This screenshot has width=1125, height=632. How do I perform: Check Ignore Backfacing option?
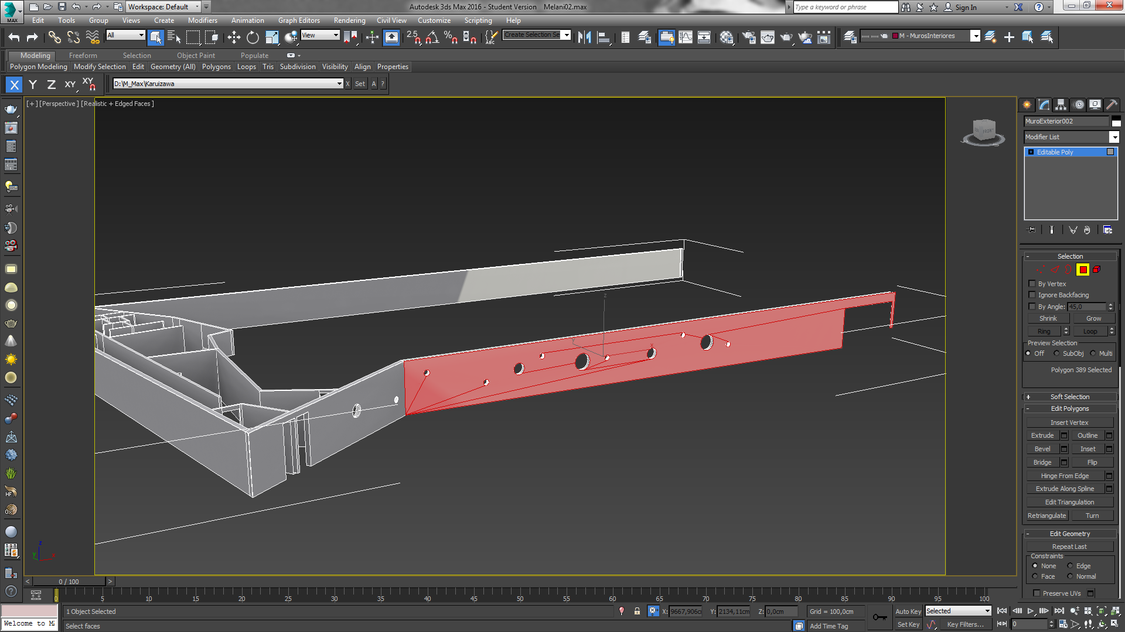coord(1032,295)
